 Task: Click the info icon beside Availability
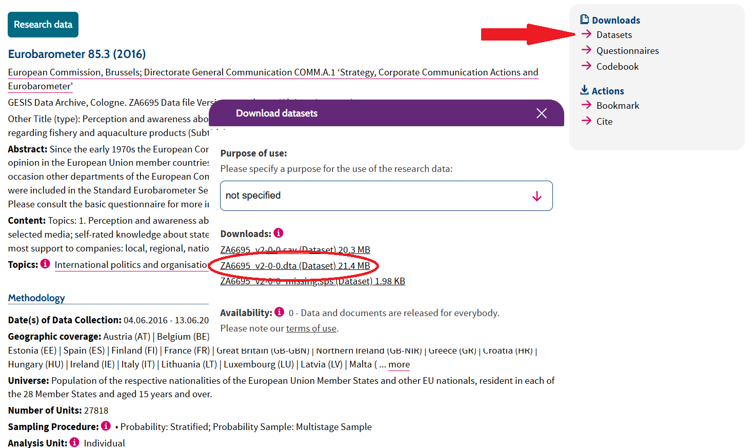pyautogui.click(x=280, y=312)
